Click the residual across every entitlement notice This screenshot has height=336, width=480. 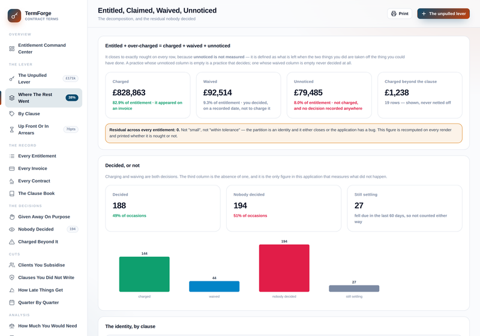pos(283,133)
